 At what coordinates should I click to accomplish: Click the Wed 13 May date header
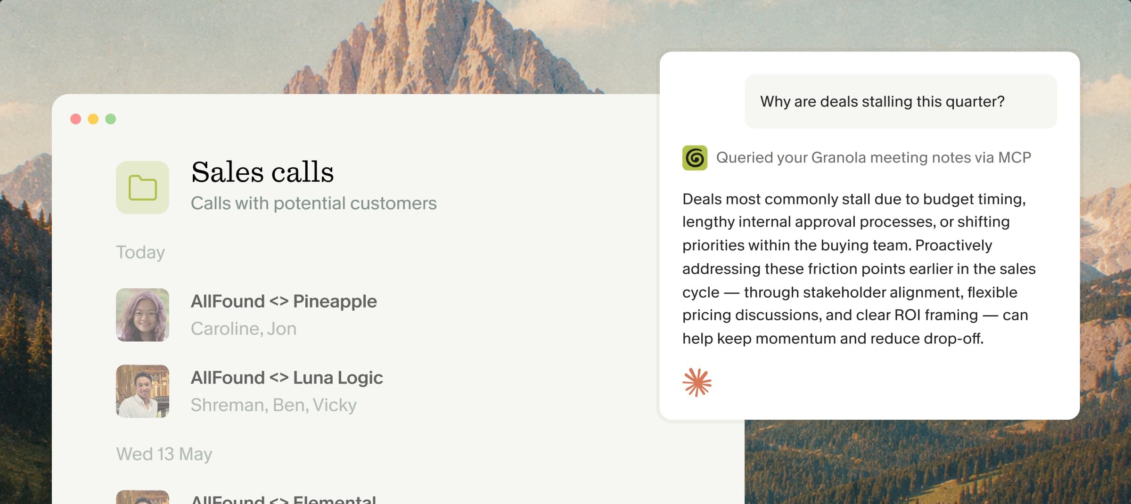[164, 454]
